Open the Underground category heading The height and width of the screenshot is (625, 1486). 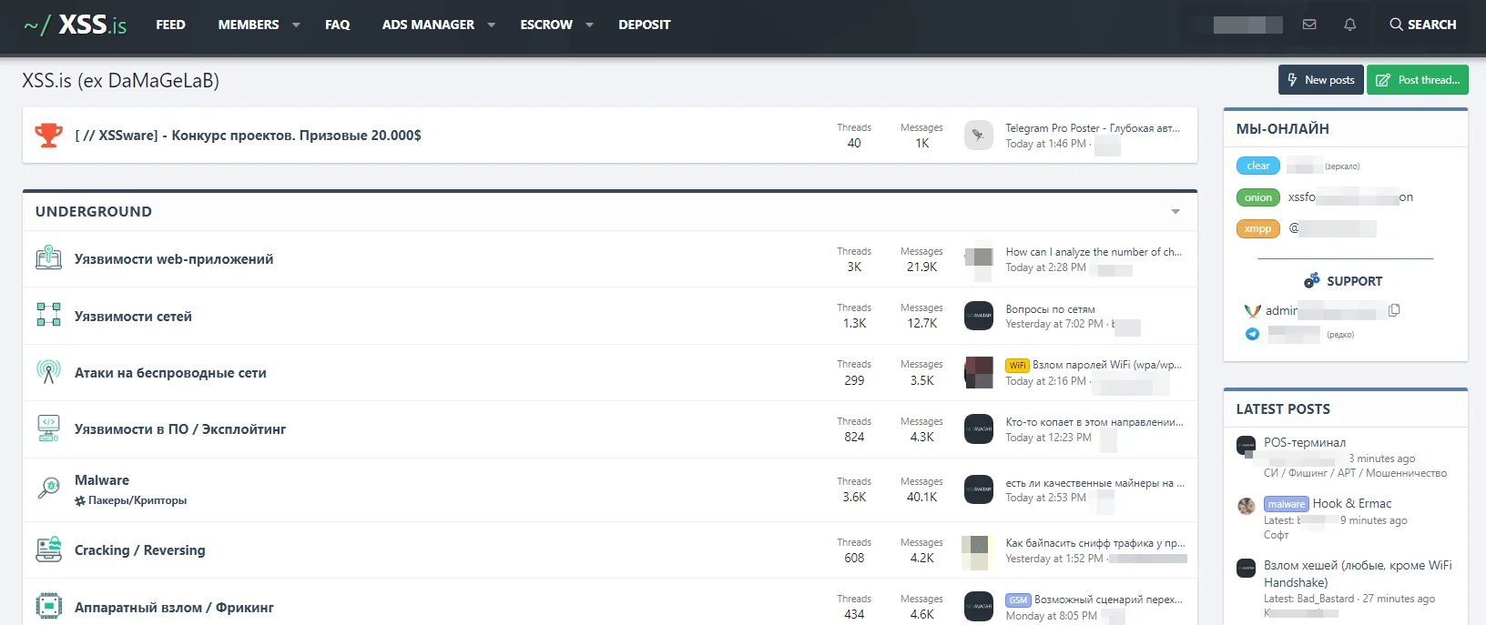point(94,212)
